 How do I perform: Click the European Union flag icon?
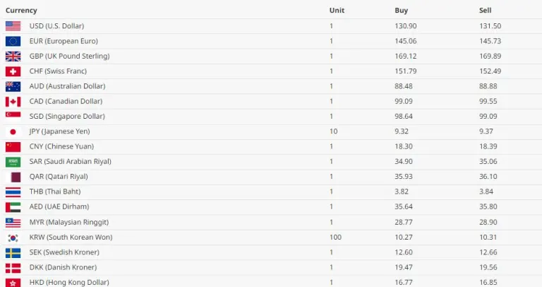[13, 41]
